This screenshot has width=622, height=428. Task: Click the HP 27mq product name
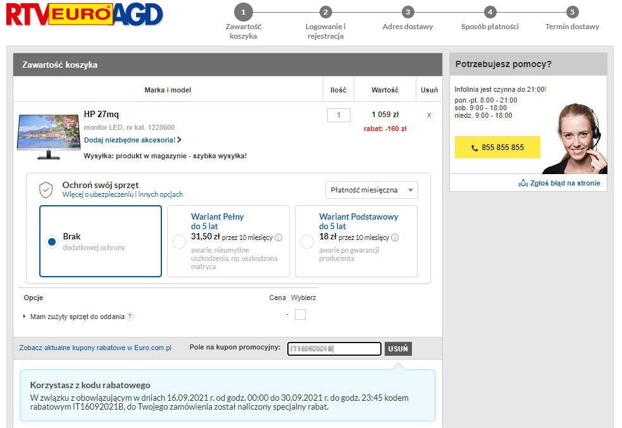click(x=101, y=115)
